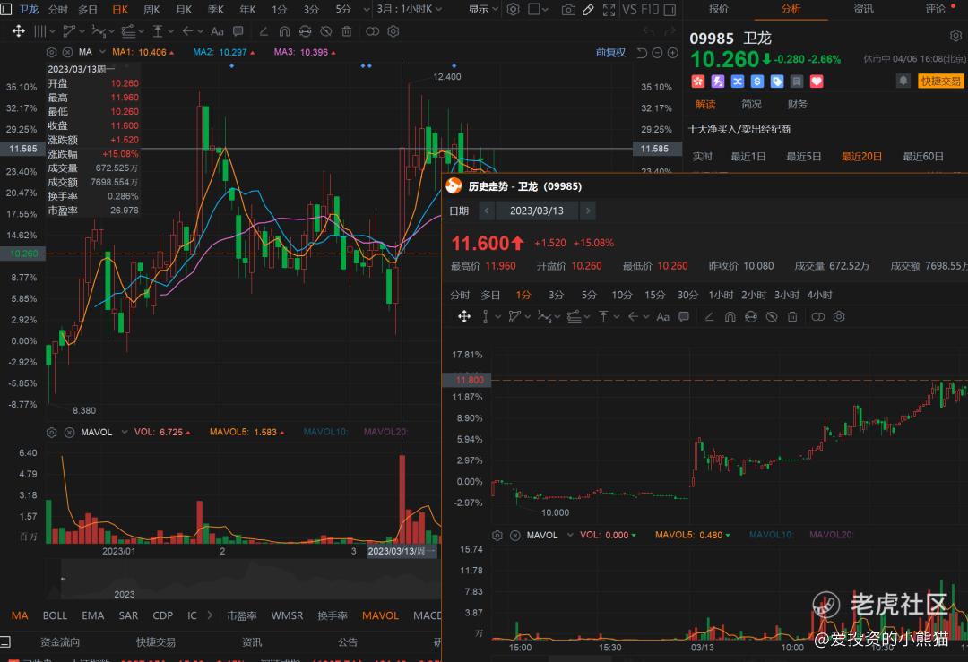Select the text Aa annotation tool in main toolbar
The height and width of the screenshot is (662, 968).
(217, 30)
